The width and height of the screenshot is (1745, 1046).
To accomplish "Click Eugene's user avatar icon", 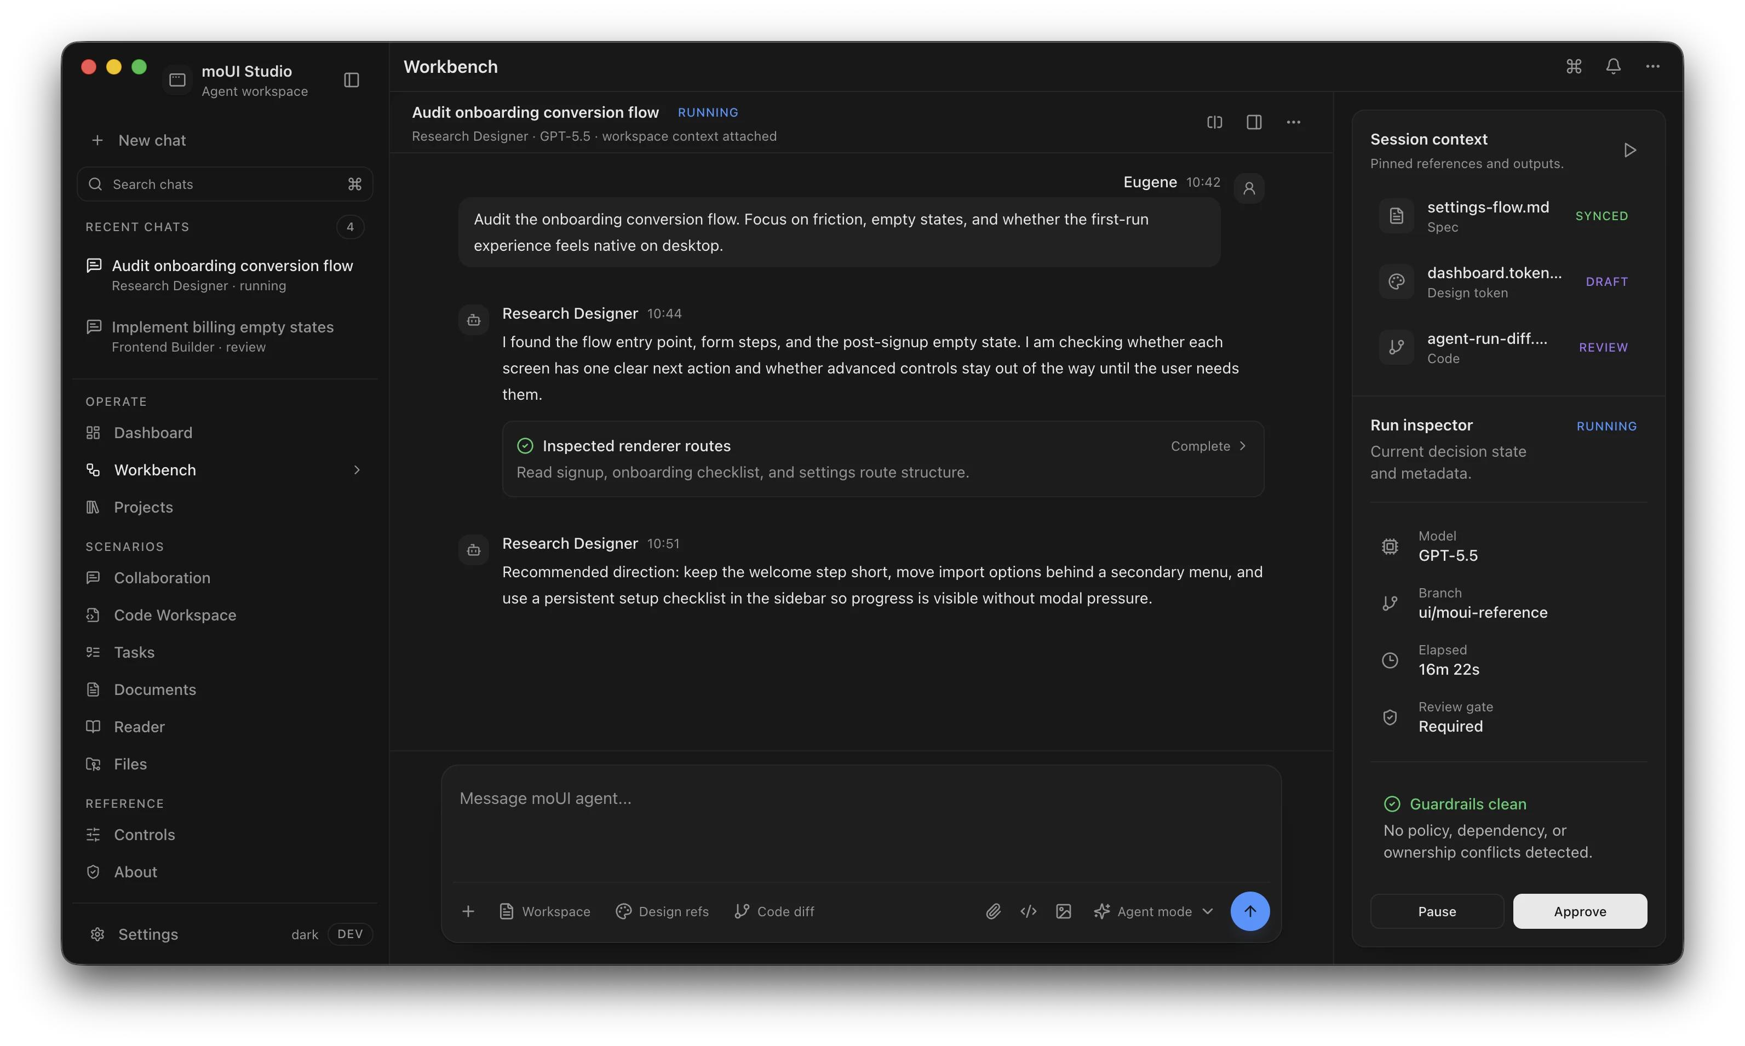I will pyautogui.click(x=1249, y=188).
